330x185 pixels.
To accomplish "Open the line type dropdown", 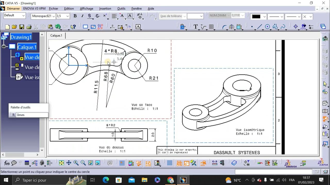I will tap(293, 16).
